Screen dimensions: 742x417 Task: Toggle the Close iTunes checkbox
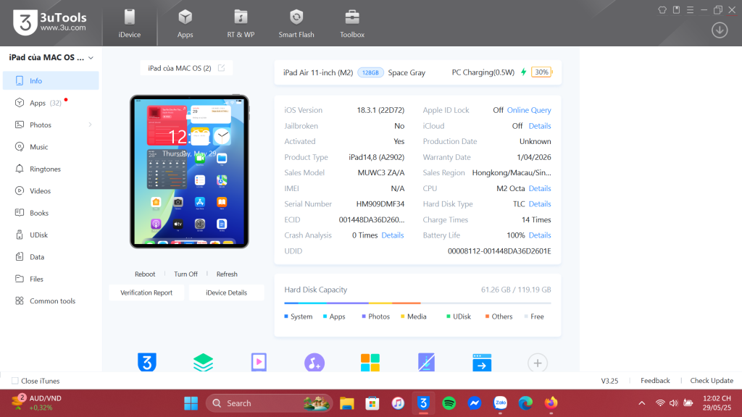point(15,381)
